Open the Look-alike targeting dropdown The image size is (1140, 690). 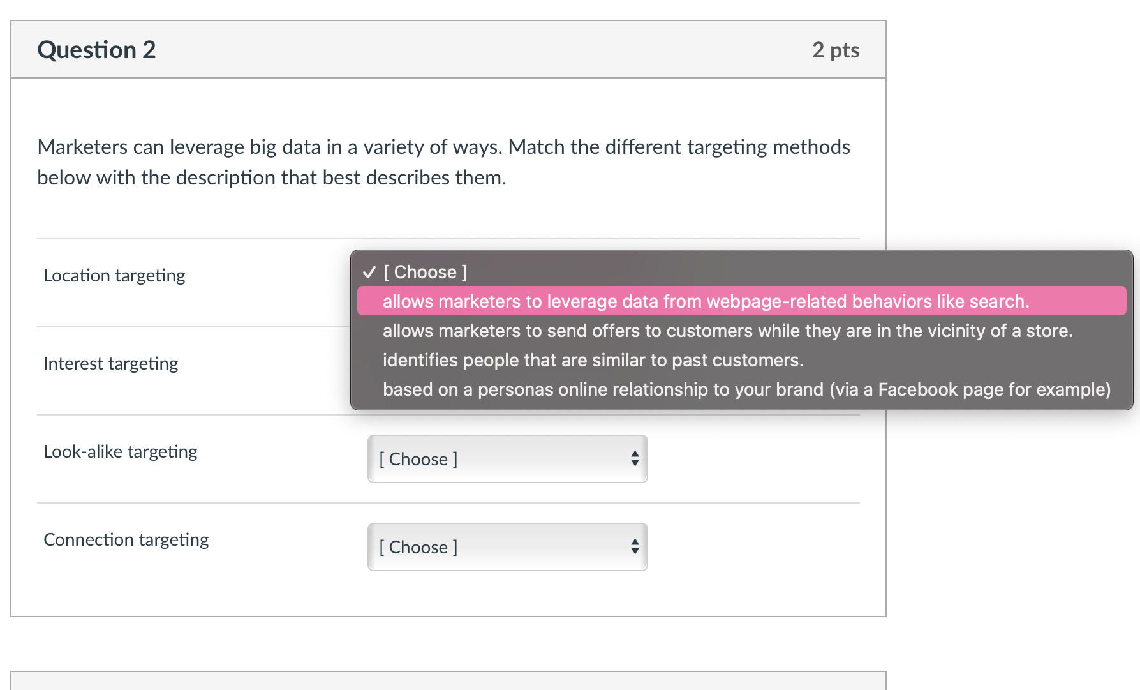point(507,459)
